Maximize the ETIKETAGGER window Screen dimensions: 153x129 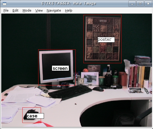pos(140,4)
